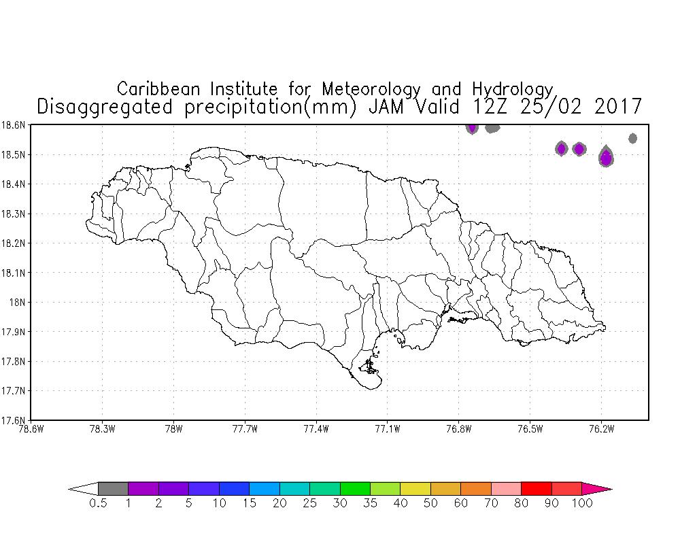This screenshot has width=680, height=544.
Task: Select the 17.6N latitude label
Action: click(12, 420)
